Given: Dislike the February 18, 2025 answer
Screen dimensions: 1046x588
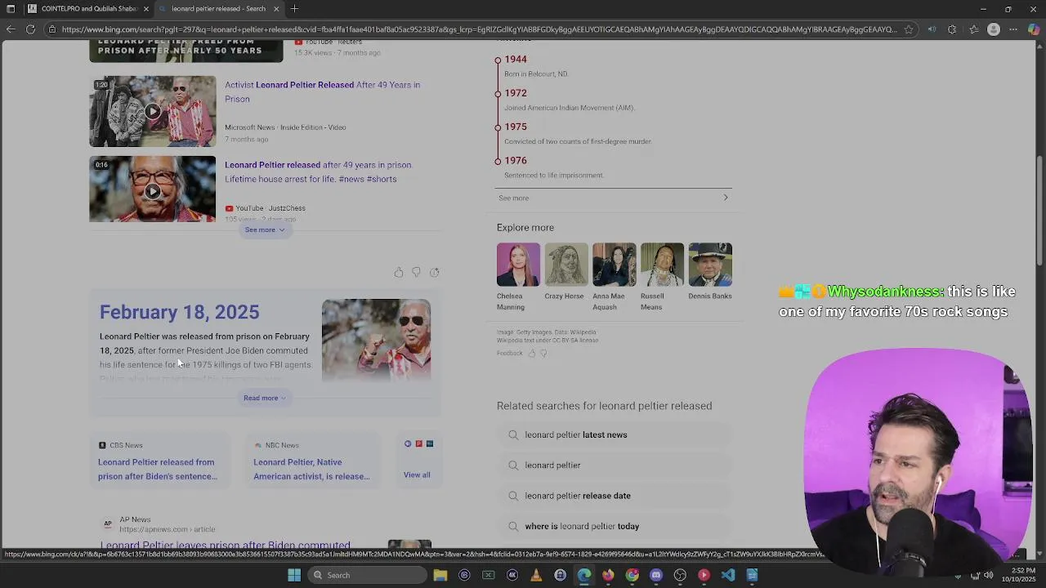Looking at the screenshot, I should pyautogui.click(x=416, y=272).
